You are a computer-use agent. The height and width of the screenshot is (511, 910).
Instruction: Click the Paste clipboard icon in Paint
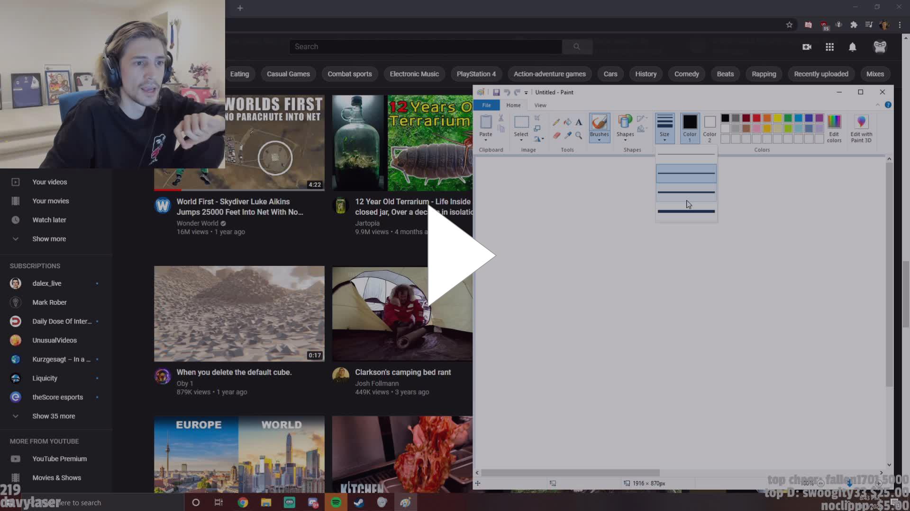tap(486, 122)
